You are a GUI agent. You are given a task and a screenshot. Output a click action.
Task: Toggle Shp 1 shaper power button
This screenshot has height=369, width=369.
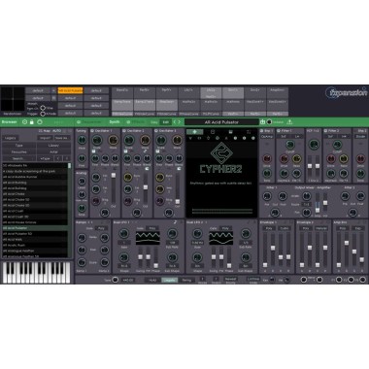click(x=262, y=131)
